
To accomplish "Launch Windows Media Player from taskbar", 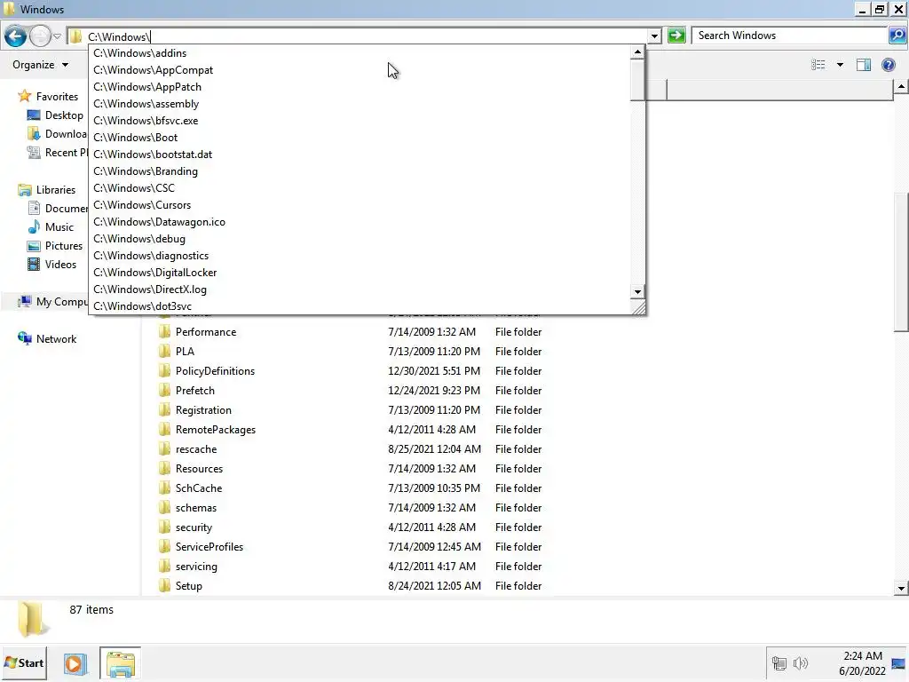I will 75,663.
